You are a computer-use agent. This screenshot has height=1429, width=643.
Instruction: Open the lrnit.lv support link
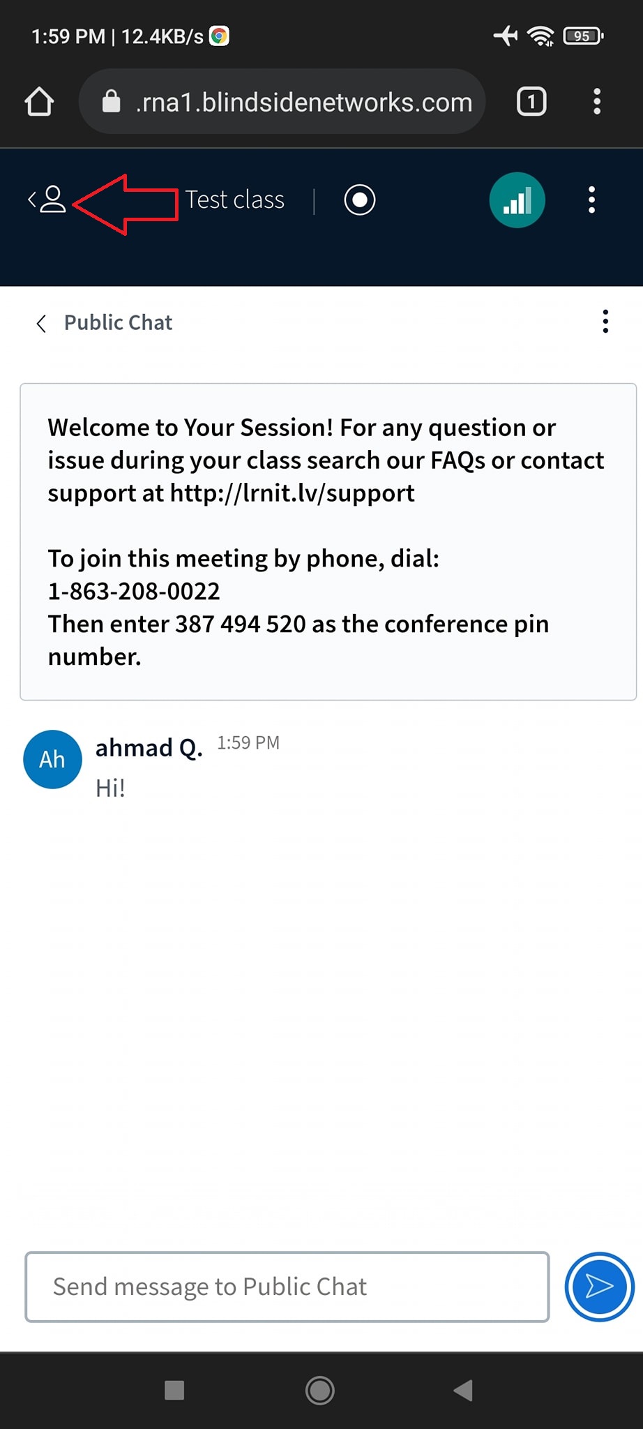click(x=292, y=493)
